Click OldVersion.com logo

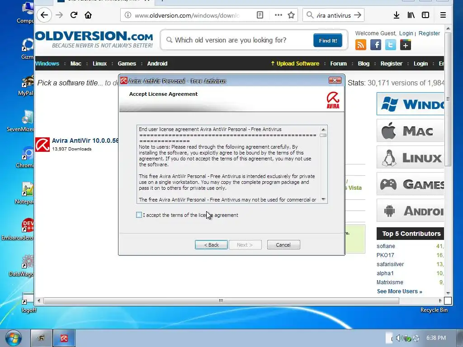point(94,40)
